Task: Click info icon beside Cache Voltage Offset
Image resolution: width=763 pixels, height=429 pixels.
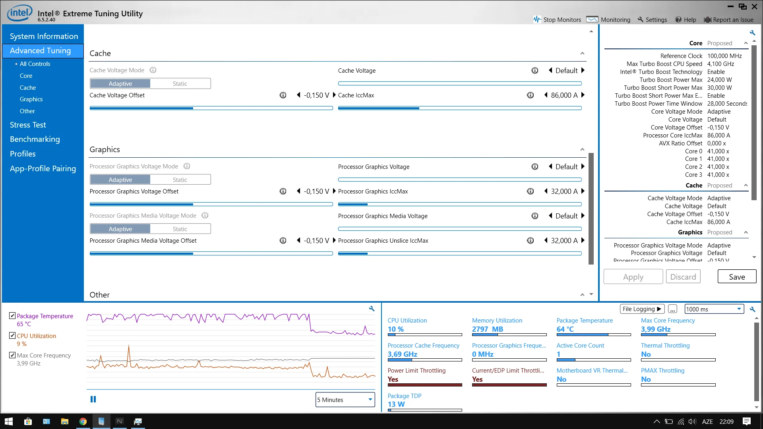Action: tap(283, 95)
